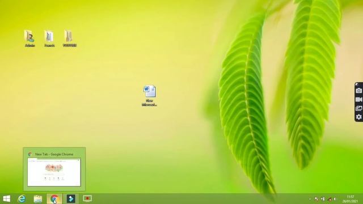Click the pin icon atop side panel

pyautogui.click(x=357, y=84)
